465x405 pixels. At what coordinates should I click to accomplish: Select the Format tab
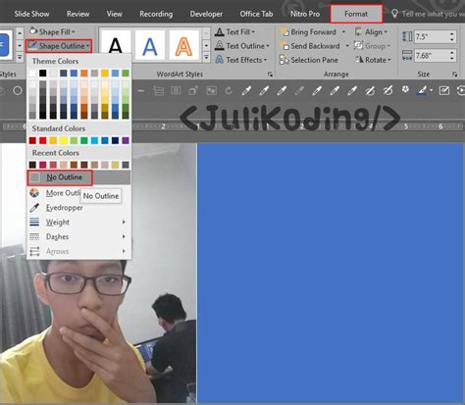click(356, 14)
